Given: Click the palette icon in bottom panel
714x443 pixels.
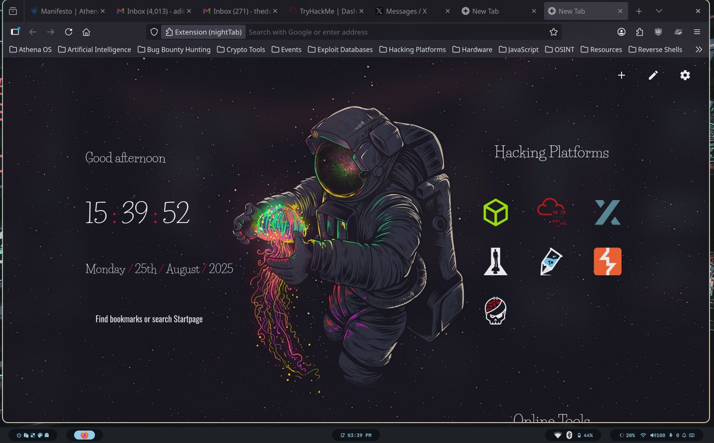Looking at the screenshot, I should tap(40, 435).
